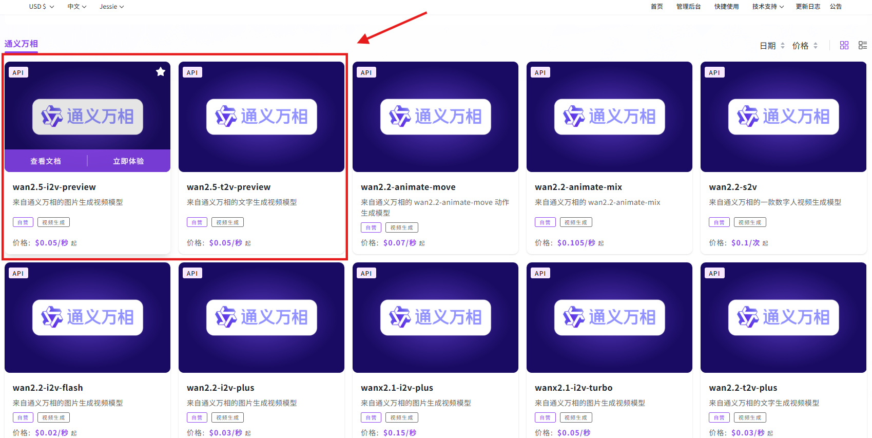
Task: Click 视频生成 tag on wanx2.1-i2v-turbo card
Action: pyautogui.click(x=575, y=418)
